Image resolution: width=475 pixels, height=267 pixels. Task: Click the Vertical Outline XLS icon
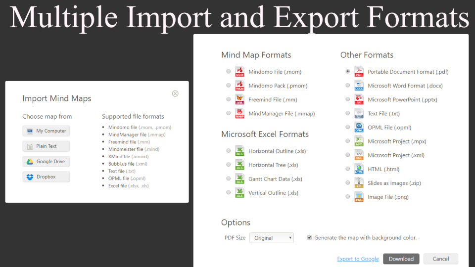click(239, 193)
